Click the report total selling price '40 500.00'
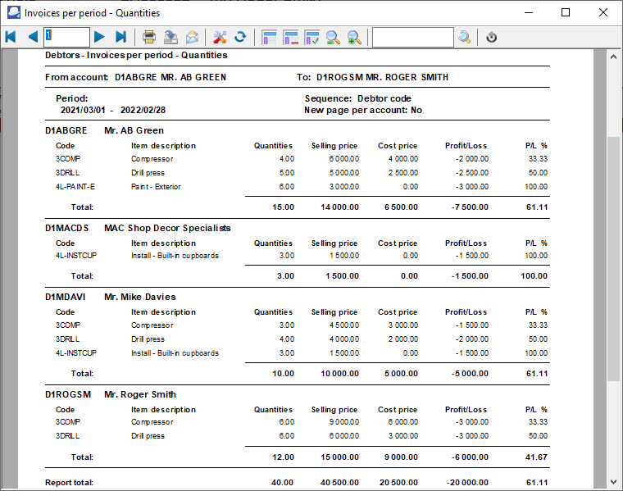This screenshot has height=491, width=623. (339, 483)
